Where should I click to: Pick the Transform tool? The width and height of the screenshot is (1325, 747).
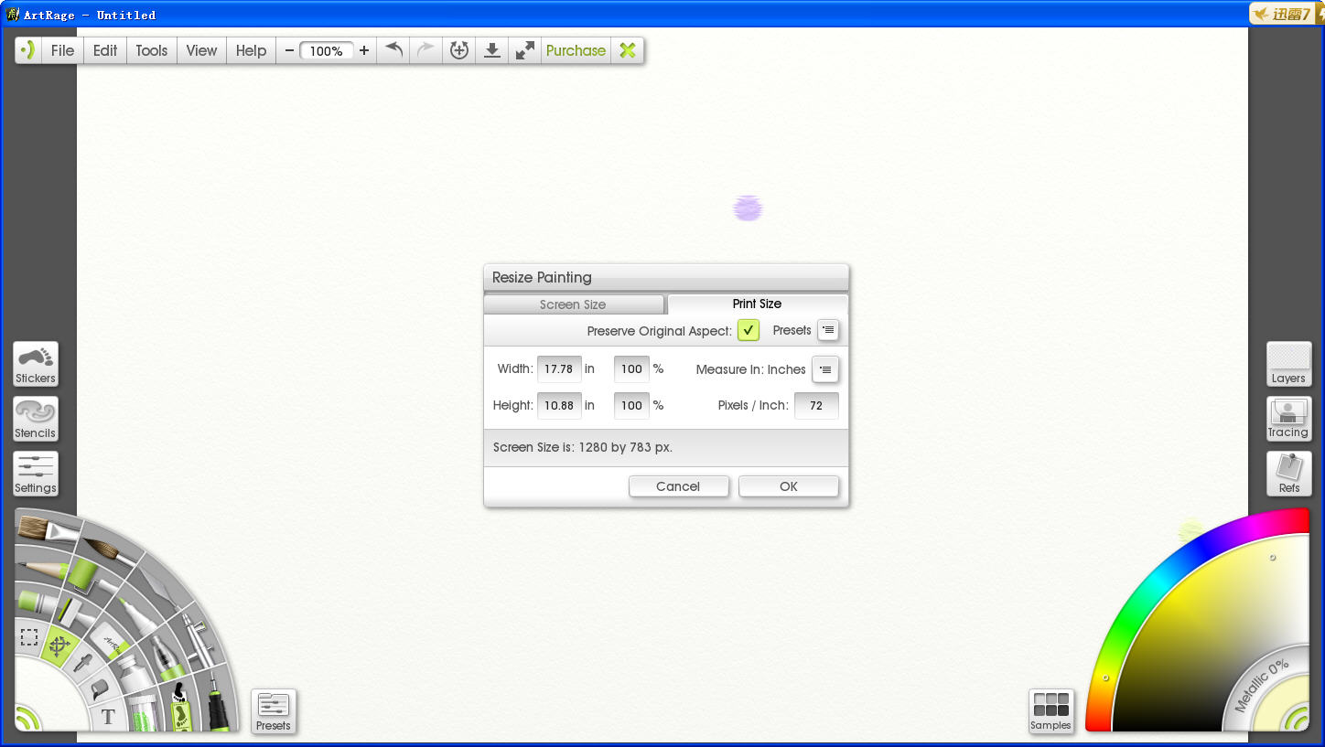[x=59, y=646]
